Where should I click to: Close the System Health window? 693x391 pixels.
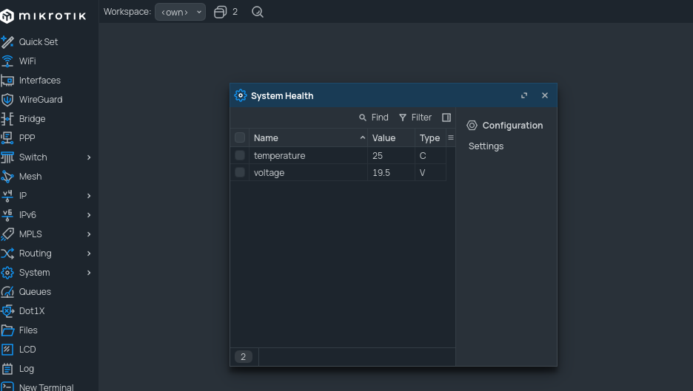[x=545, y=95]
